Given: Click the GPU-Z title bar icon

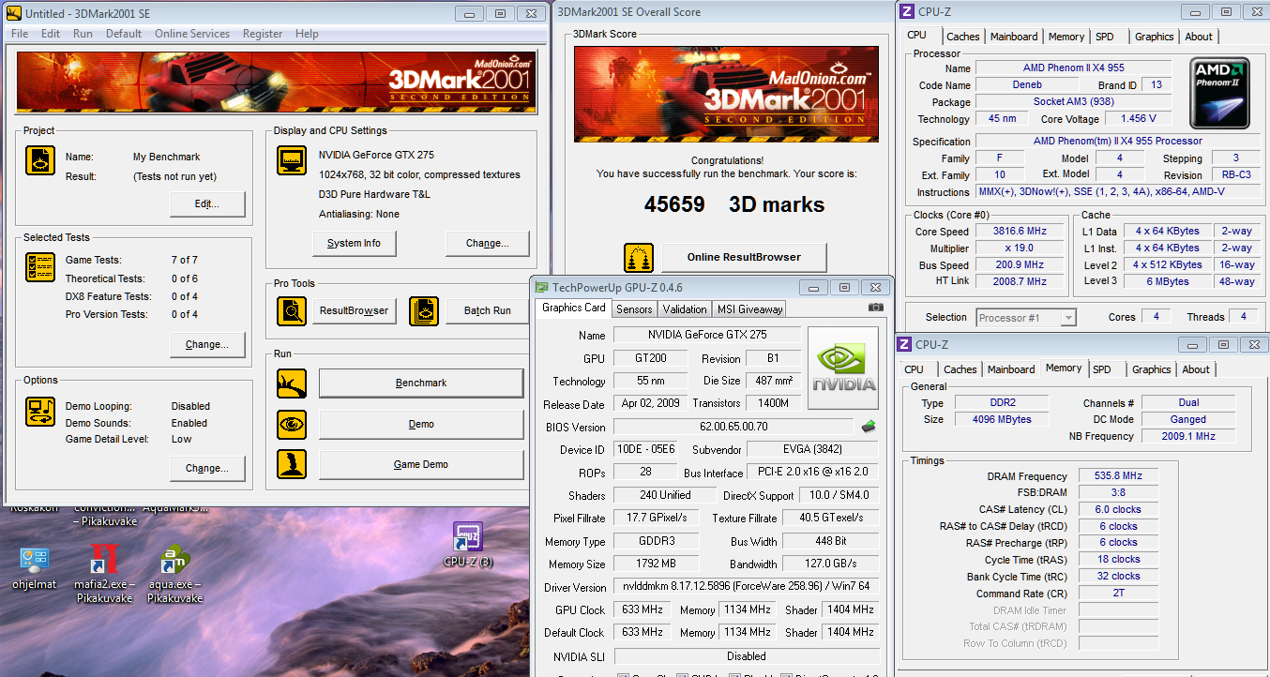Looking at the screenshot, I should point(541,288).
